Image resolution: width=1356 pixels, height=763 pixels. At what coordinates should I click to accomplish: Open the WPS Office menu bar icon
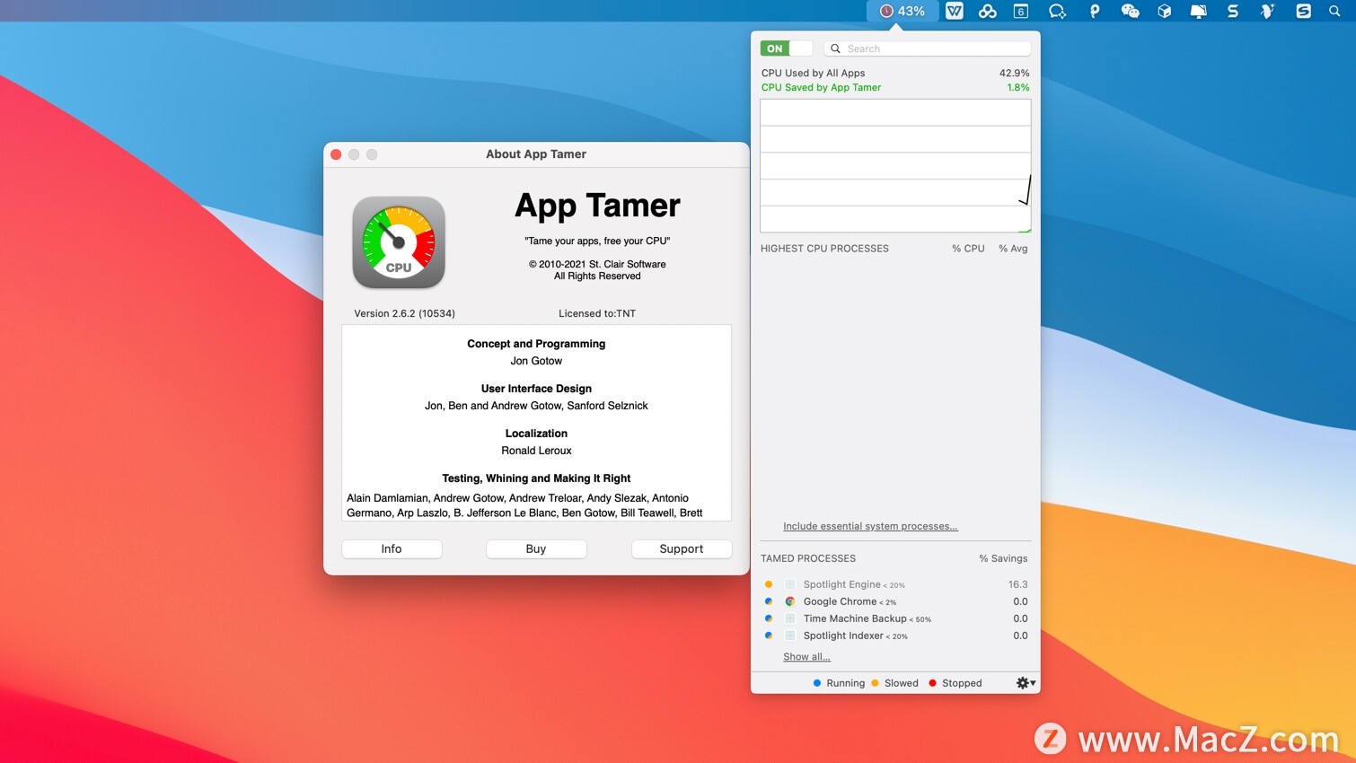954,11
